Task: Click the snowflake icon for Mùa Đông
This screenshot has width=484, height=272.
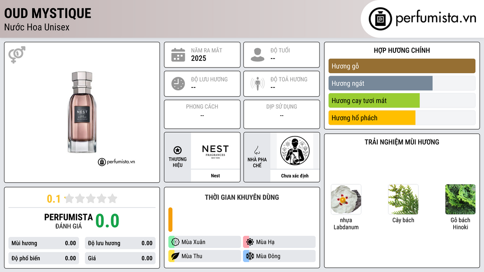Action: pos(250,256)
